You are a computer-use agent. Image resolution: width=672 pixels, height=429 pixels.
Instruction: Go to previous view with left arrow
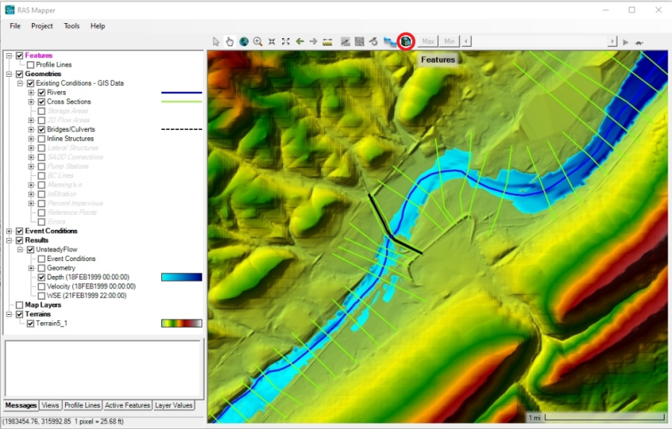tap(299, 42)
